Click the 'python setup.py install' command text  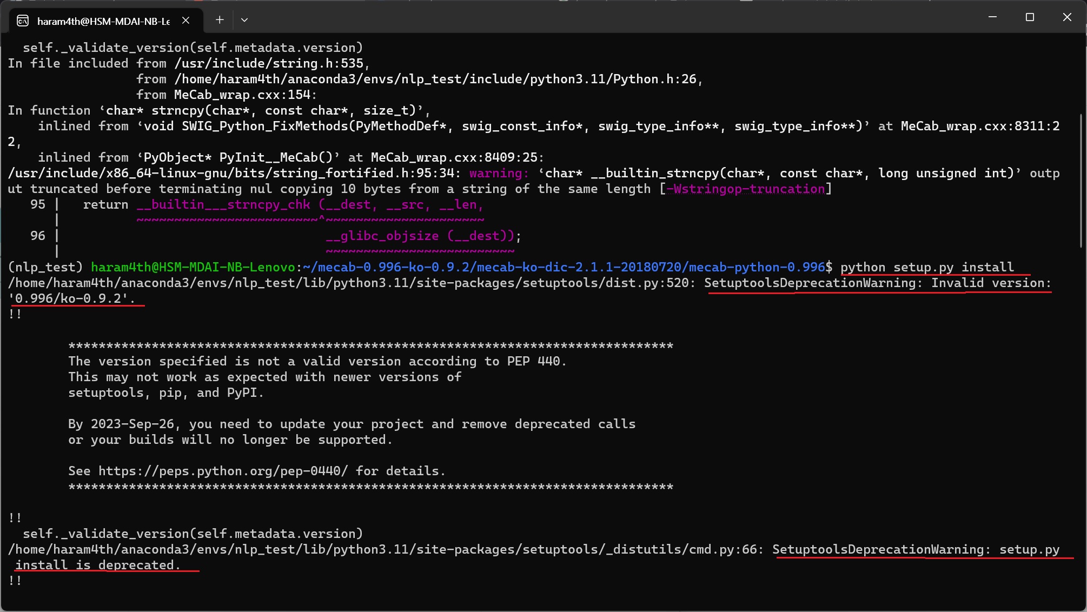tap(927, 267)
